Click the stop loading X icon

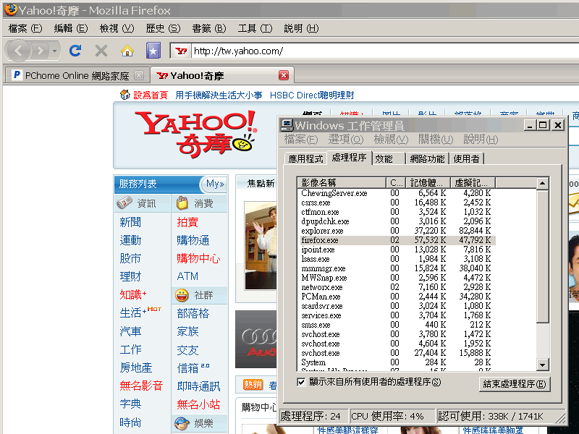tap(101, 51)
